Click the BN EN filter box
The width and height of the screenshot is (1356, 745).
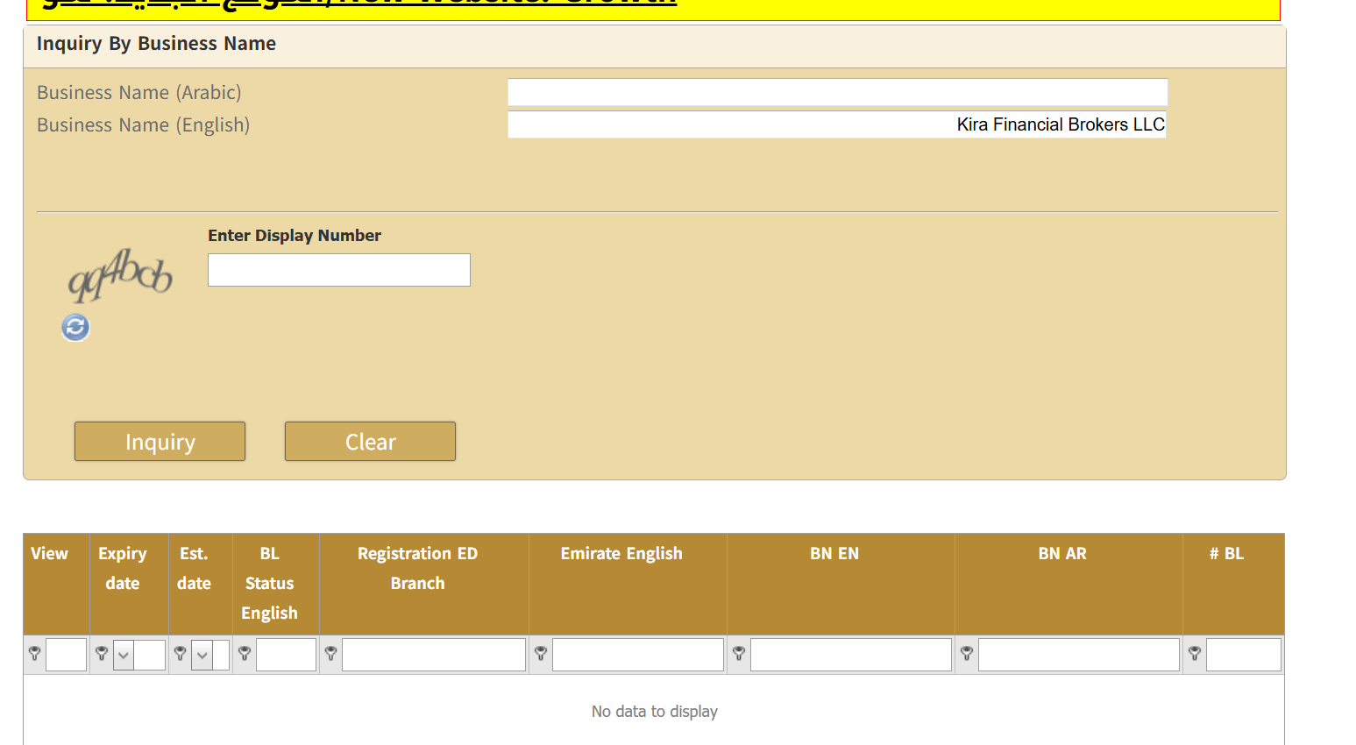(851, 655)
